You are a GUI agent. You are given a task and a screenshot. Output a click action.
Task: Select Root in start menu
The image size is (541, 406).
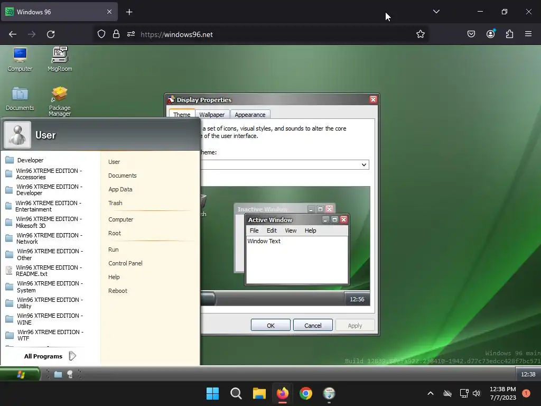115,233
